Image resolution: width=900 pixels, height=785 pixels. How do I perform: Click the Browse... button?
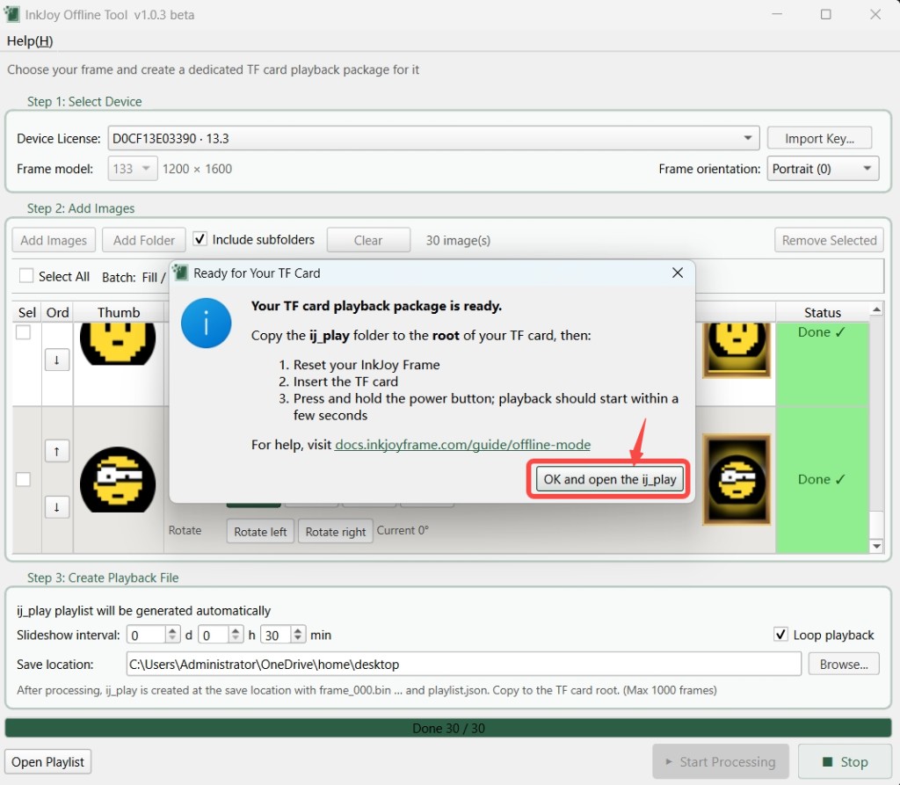[x=843, y=664]
